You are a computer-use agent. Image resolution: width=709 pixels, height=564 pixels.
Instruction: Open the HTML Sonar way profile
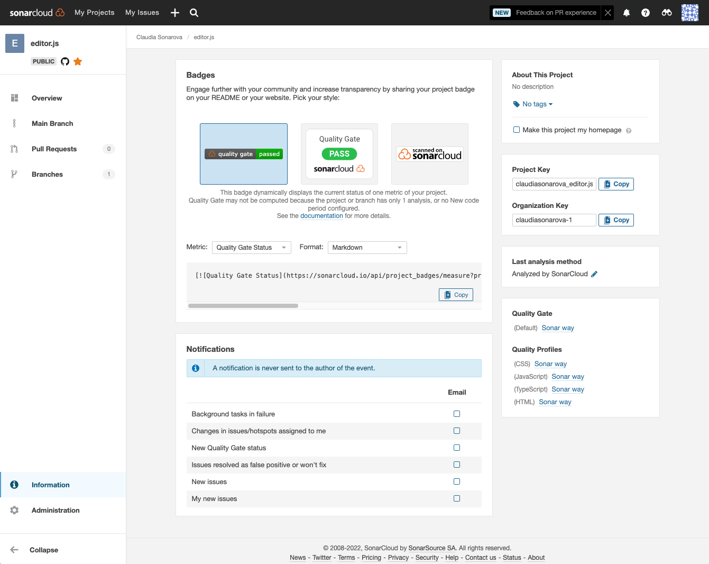555,402
